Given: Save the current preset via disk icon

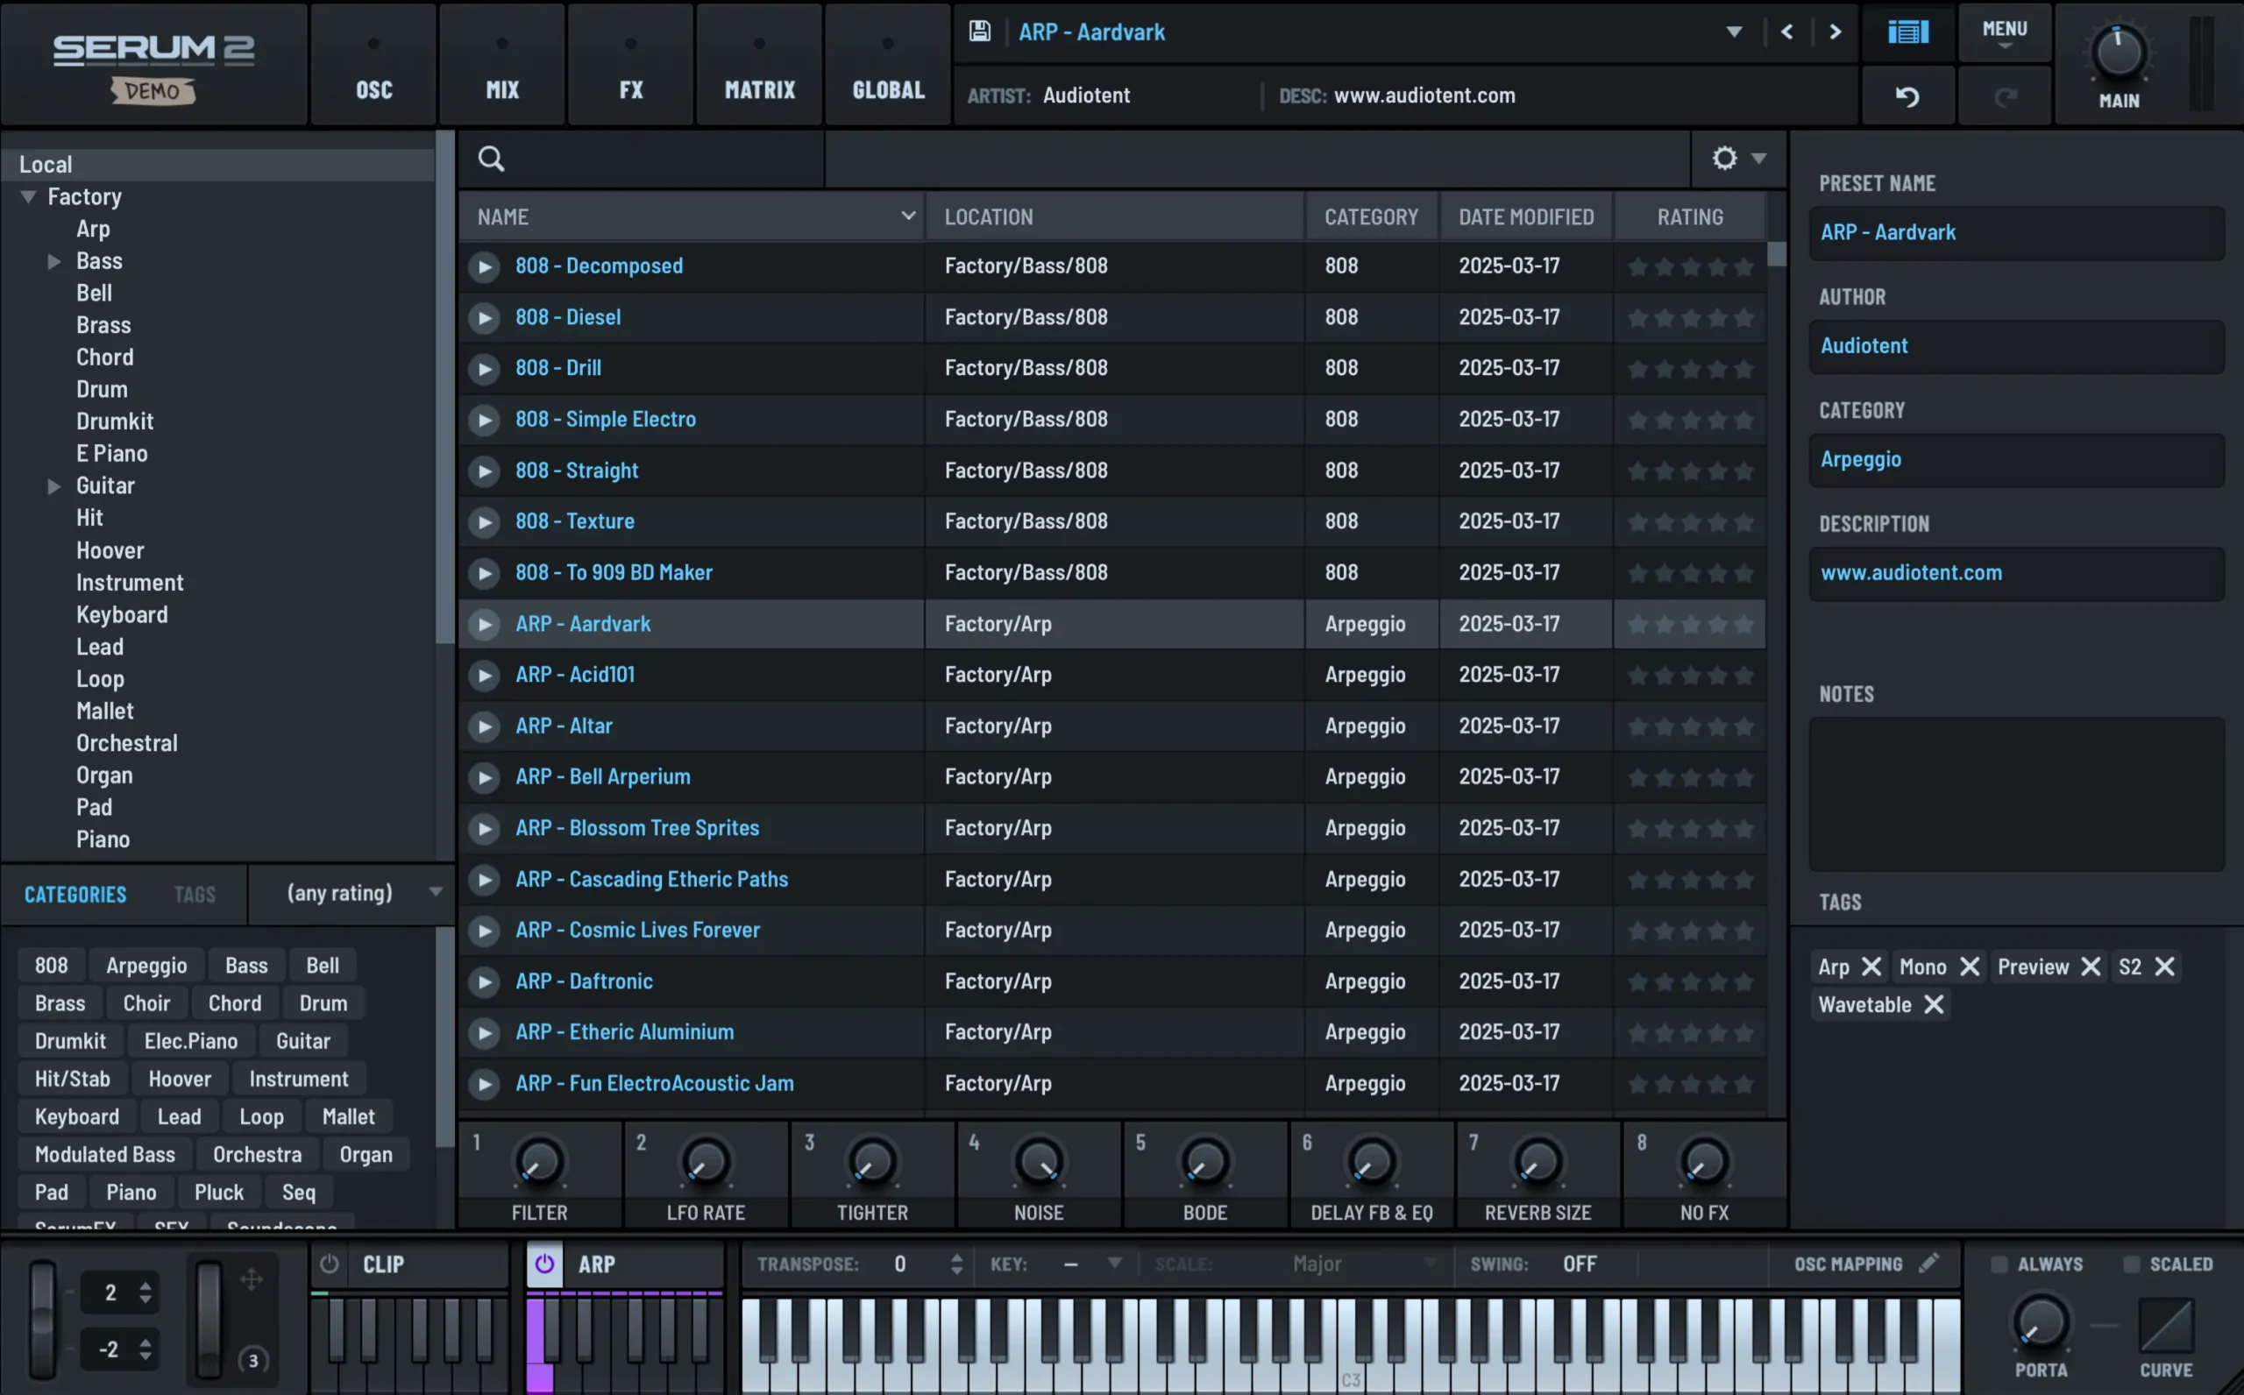Looking at the screenshot, I should click(x=979, y=31).
